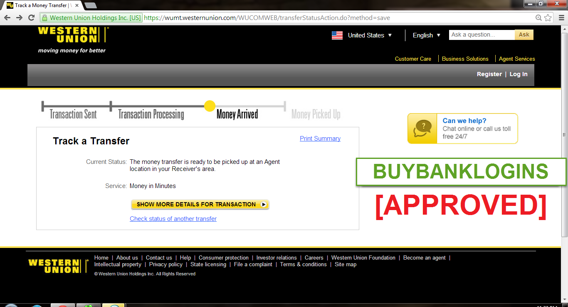Open footer Help link

tap(185, 257)
